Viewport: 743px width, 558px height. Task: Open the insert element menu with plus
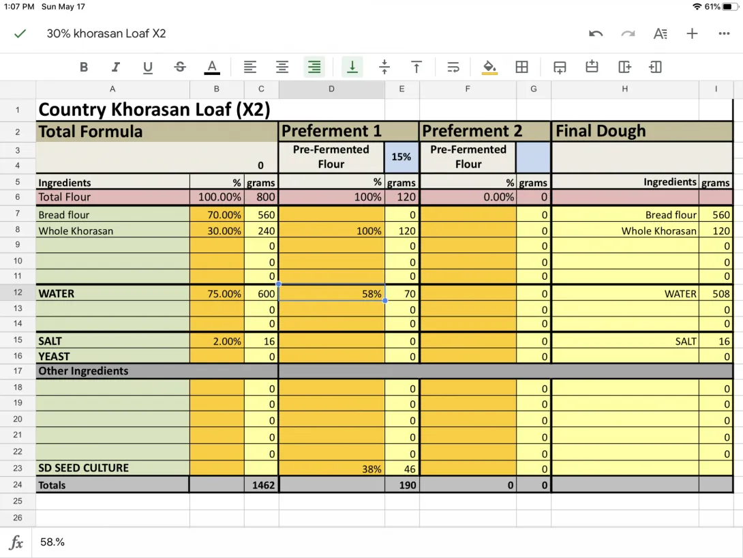[692, 33]
